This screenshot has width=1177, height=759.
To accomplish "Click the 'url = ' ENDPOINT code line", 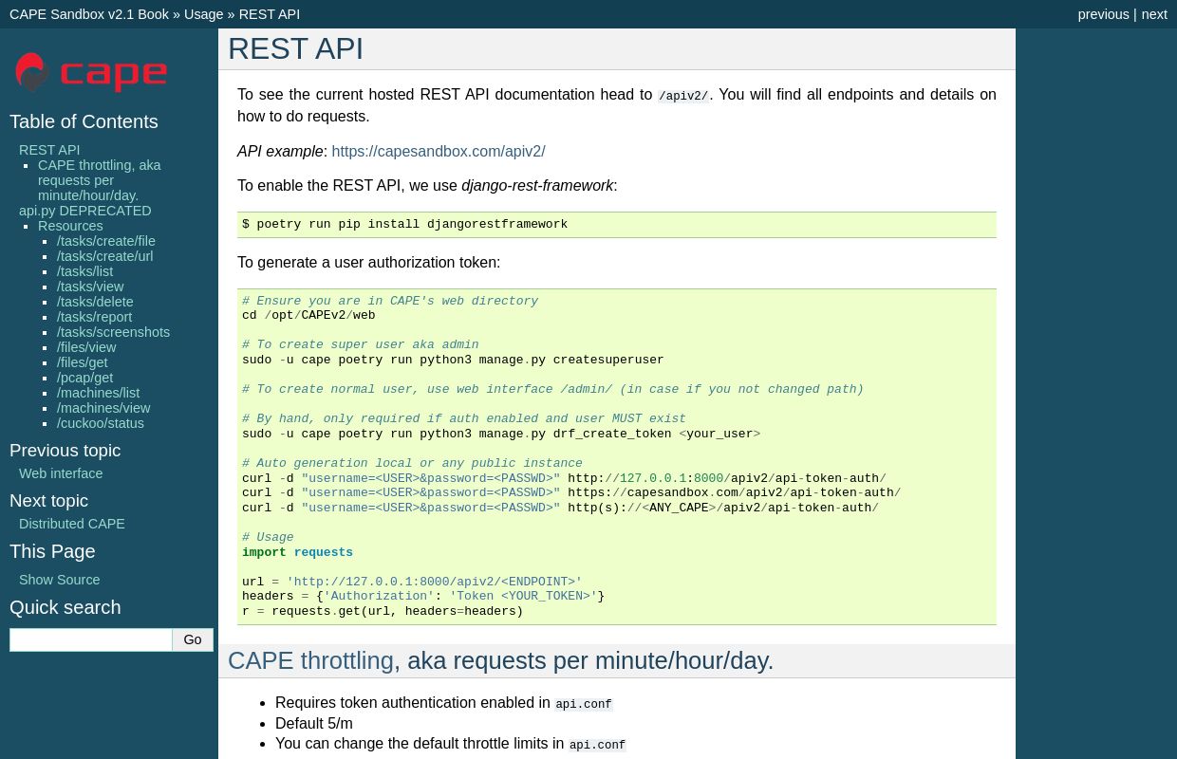I will [x=412, y=583].
